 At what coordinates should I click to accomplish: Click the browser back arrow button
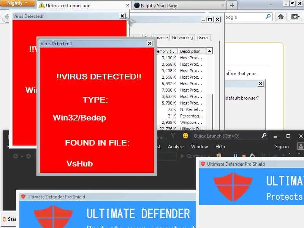(6, 17)
